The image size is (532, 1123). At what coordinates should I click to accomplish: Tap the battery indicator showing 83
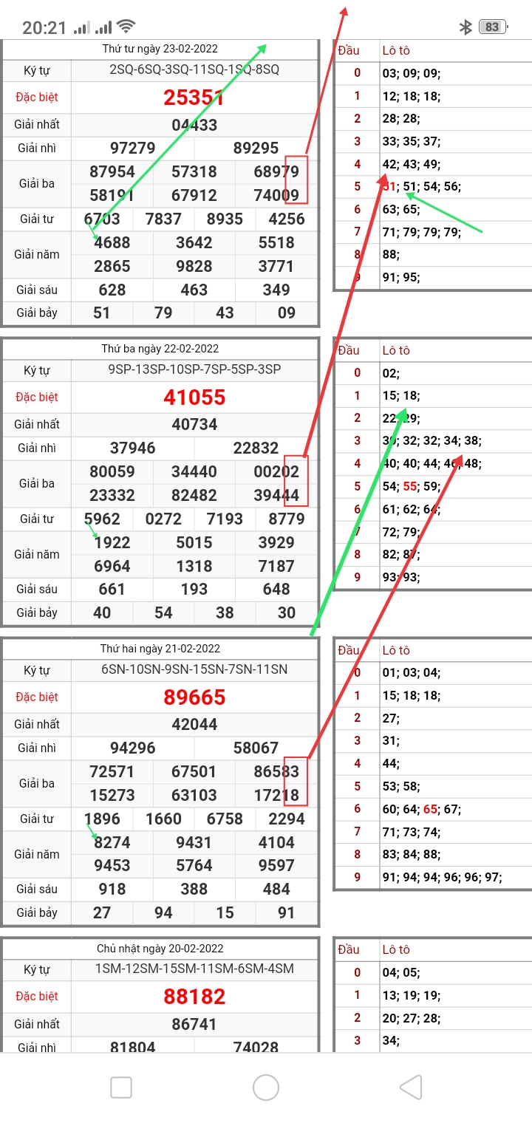(492, 27)
